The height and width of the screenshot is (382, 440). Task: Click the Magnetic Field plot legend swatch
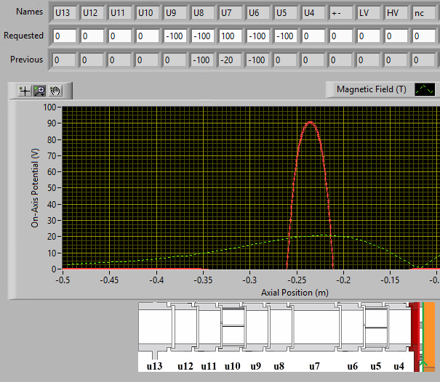[425, 89]
